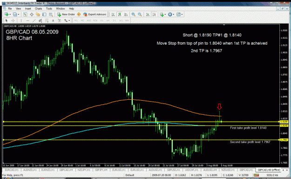Select the Text Label tool
This screenshot has height=179, width=291.
[x=60, y=21]
